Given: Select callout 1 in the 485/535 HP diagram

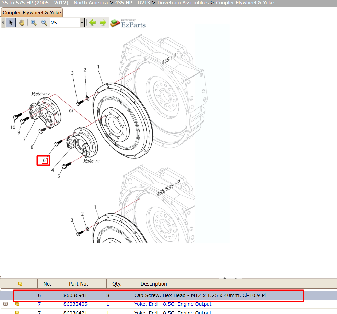Looking at the screenshot, I should click(95, 207).
